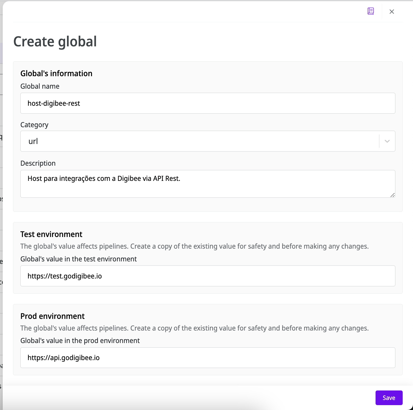
Task: Click "Global's value in the test environment" label
Action: [78, 259]
